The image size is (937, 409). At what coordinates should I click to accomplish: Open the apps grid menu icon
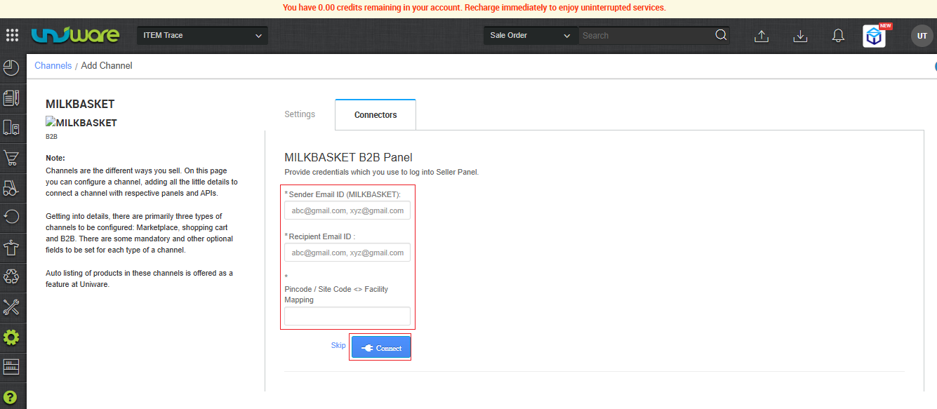(12, 35)
